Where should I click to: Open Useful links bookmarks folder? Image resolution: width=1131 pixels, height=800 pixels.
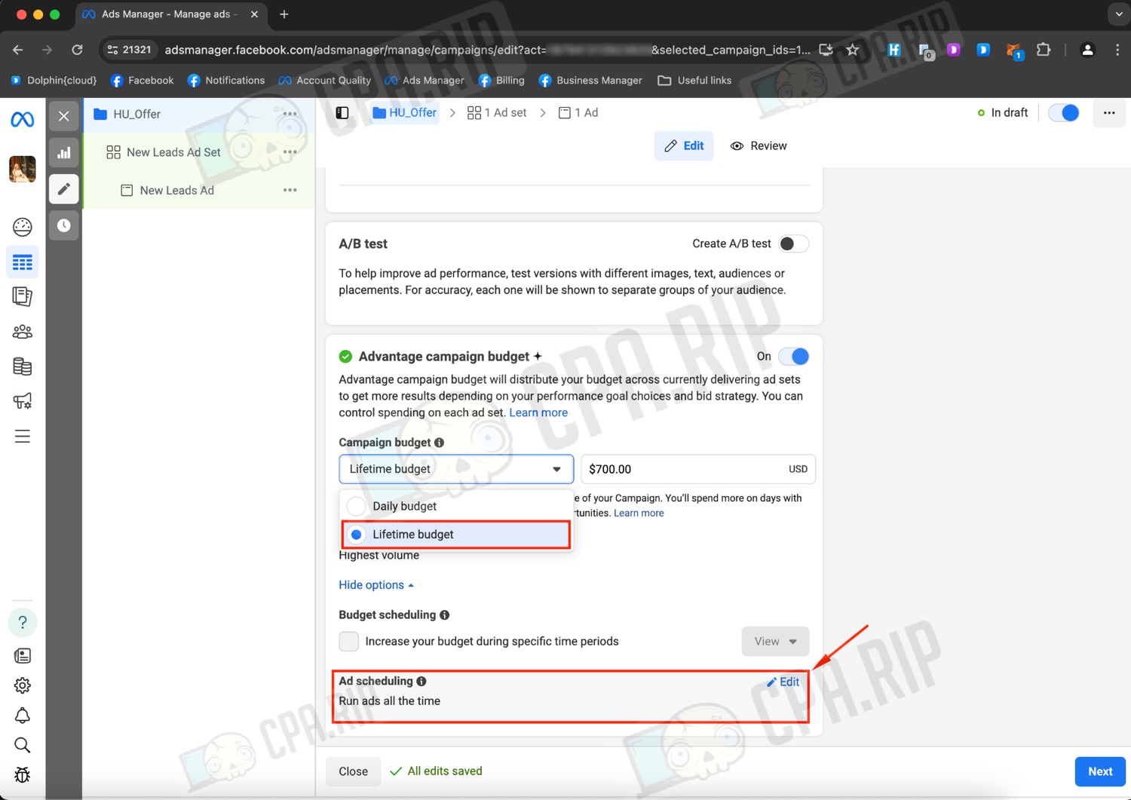click(694, 81)
